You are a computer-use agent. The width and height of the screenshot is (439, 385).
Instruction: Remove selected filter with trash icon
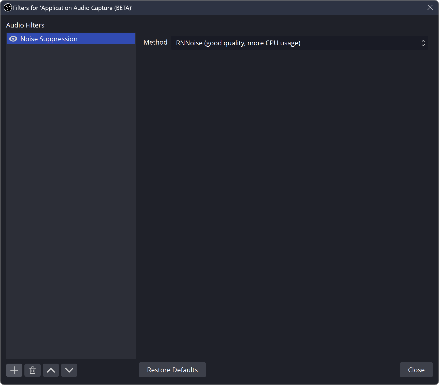click(x=33, y=370)
